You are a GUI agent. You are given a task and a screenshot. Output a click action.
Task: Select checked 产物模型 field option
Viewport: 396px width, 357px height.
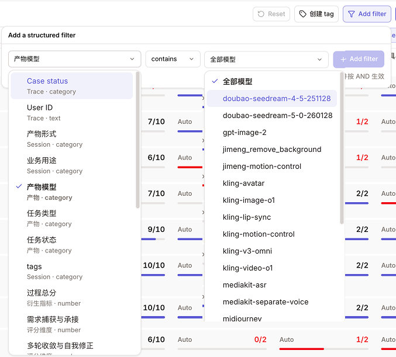[72, 192]
